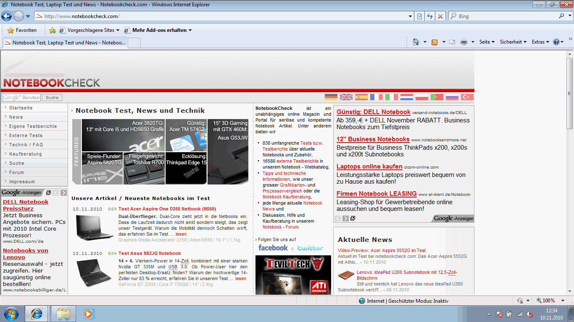Switch language via German flag

click(331, 97)
